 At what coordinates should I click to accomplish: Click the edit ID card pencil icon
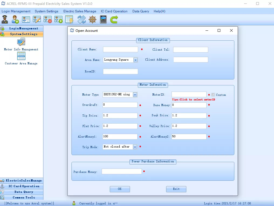[x=37, y=19]
